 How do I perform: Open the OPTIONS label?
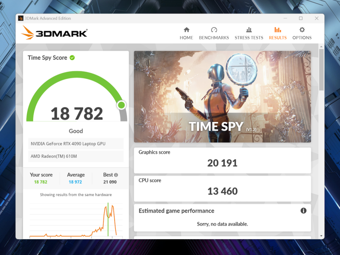(x=302, y=38)
